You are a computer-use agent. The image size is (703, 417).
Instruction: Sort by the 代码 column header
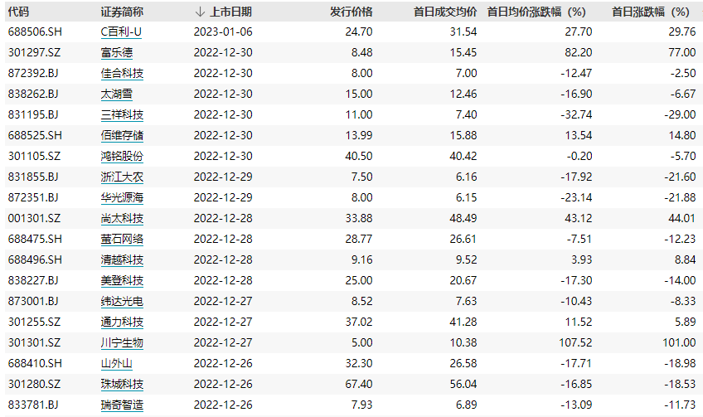pos(18,12)
